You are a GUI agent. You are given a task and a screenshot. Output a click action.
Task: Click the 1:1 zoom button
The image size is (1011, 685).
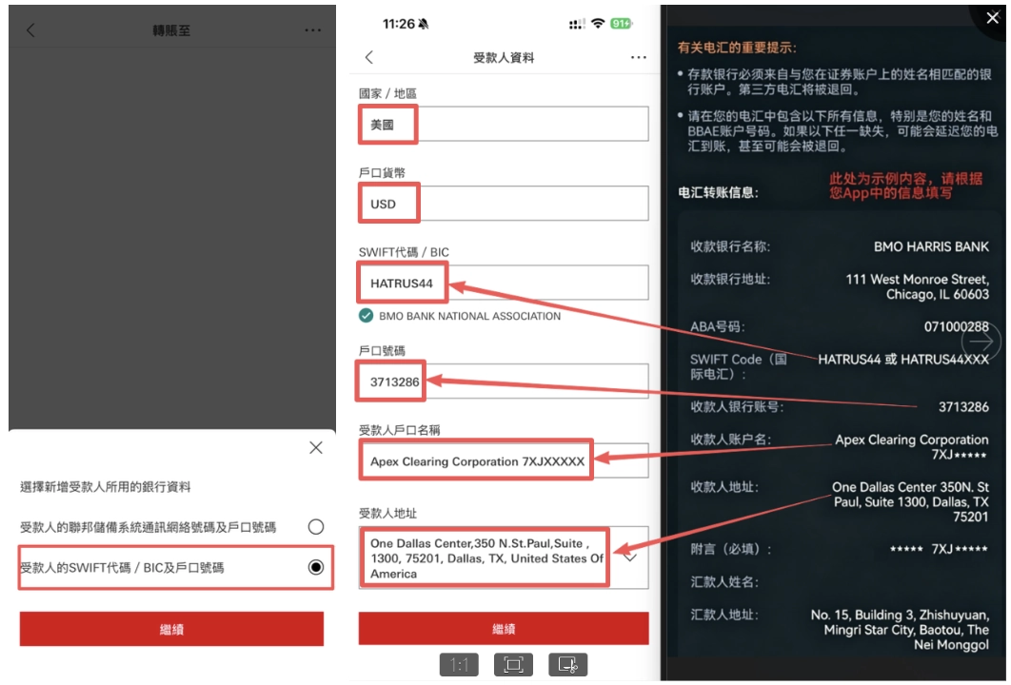click(x=459, y=664)
